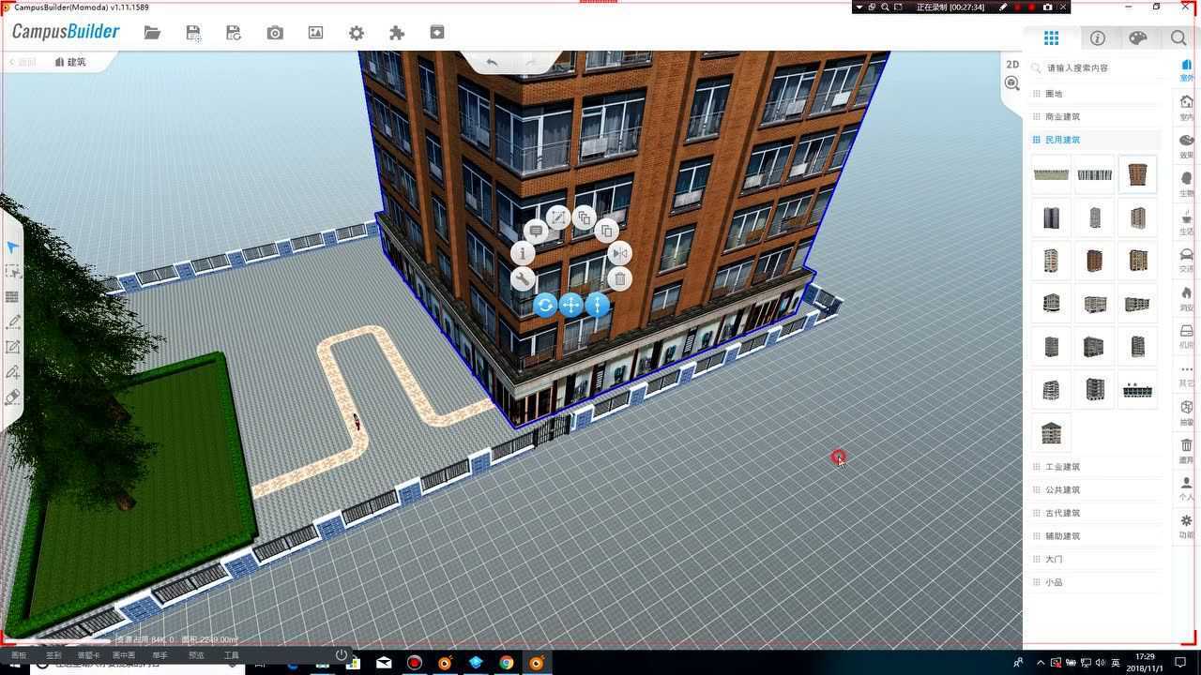Click the save icon in the toolbar
1201x675 pixels.
coord(193,32)
